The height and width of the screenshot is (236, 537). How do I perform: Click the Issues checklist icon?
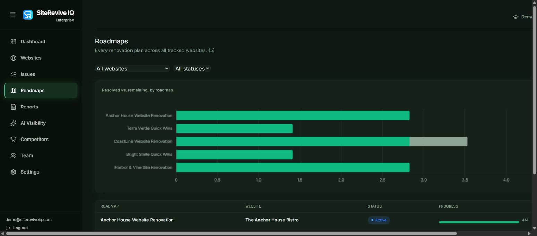(14, 74)
